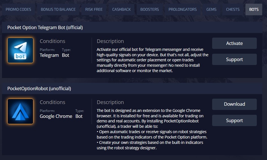The width and height of the screenshot is (267, 160).
Task: Switch to the Prolongators tab
Action: 182,9
